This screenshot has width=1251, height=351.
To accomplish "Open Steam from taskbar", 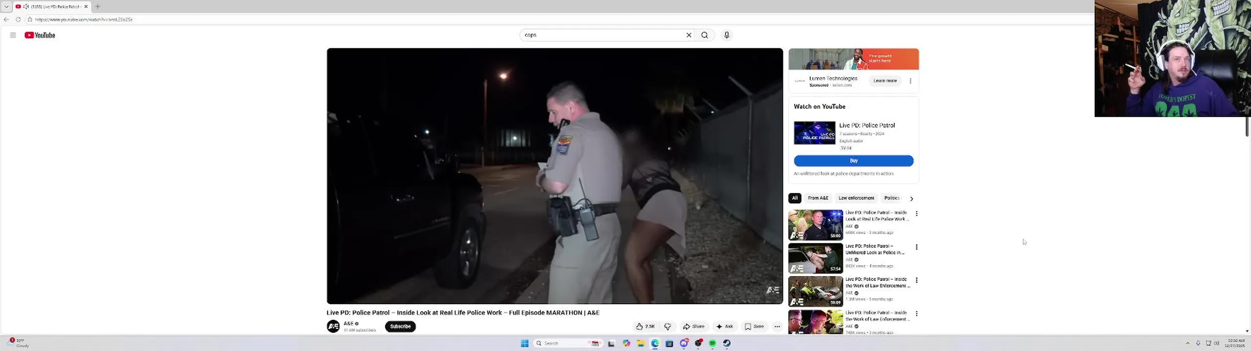I will pyautogui.click(x=727, y=344).
